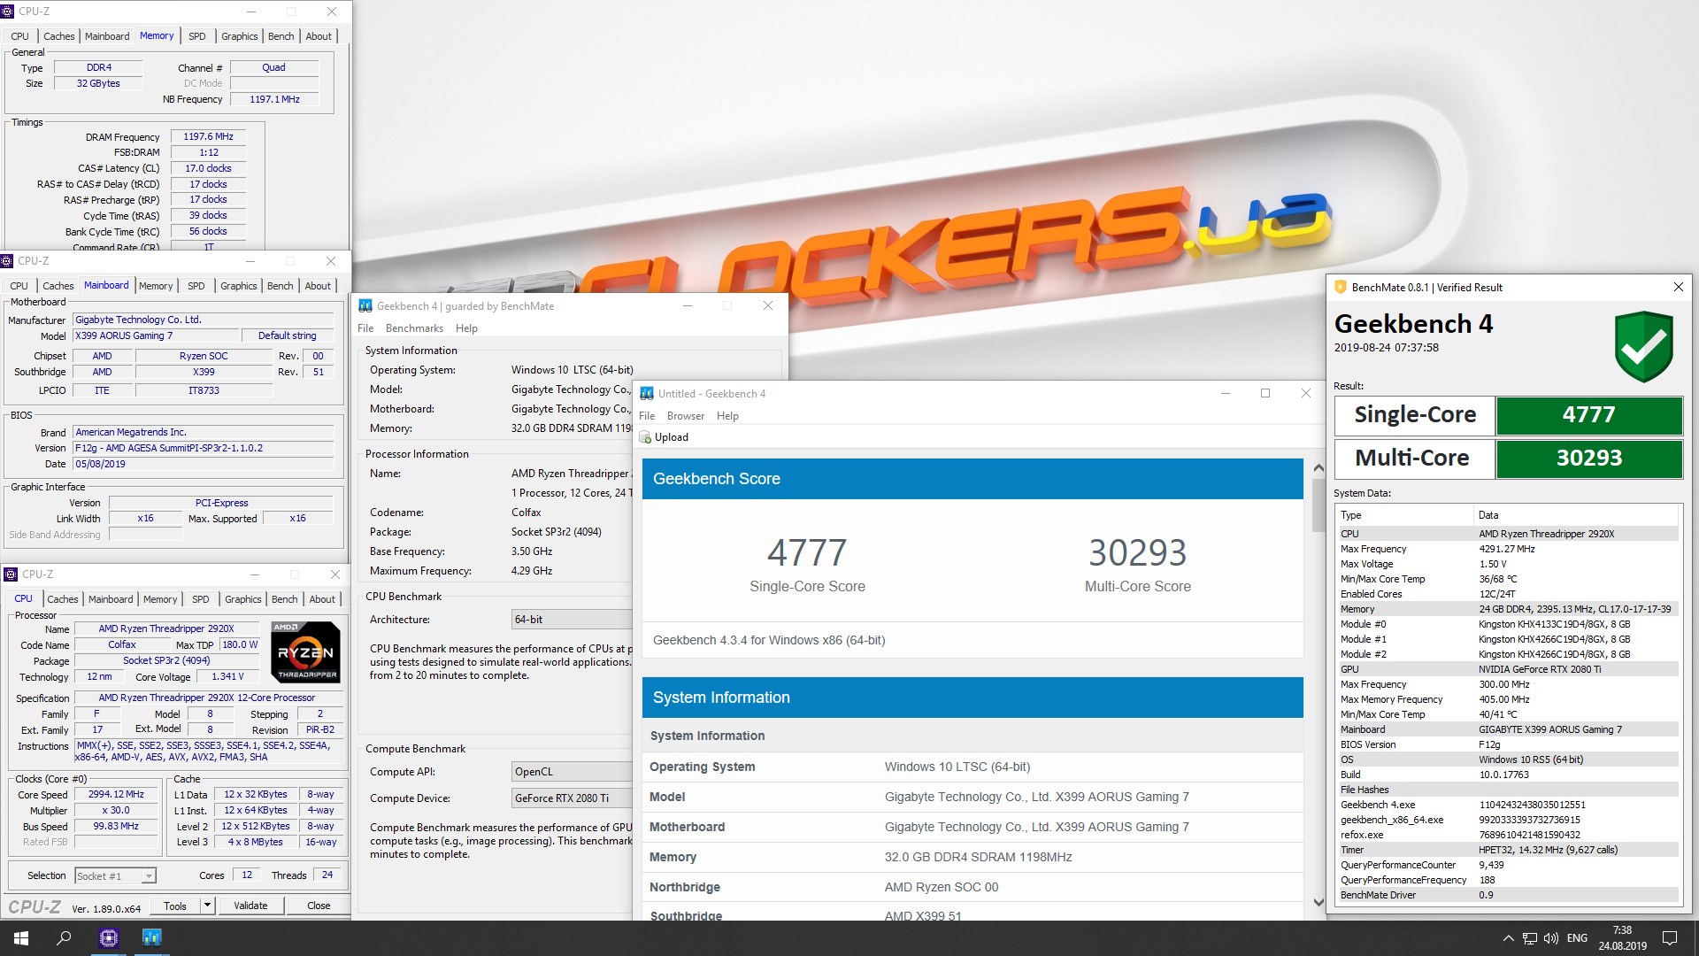Click CPU-Z Memory window title icon
Screen dimensions: 1699x956
(x=8, y=12)
